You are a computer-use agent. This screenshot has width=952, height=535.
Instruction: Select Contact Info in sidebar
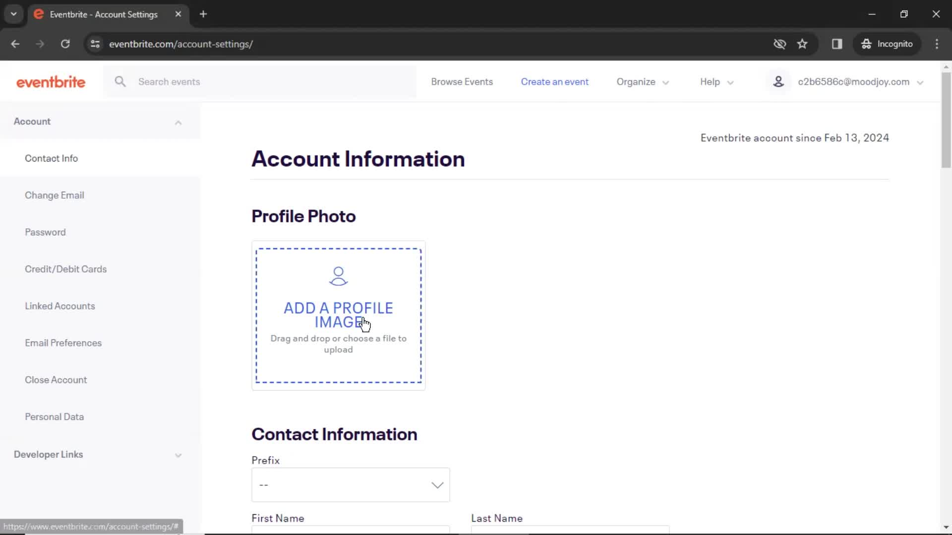click(51, 159)
